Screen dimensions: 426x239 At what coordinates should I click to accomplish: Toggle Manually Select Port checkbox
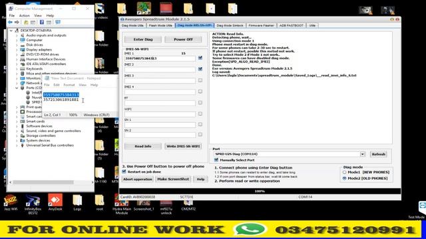click(216, 160)
